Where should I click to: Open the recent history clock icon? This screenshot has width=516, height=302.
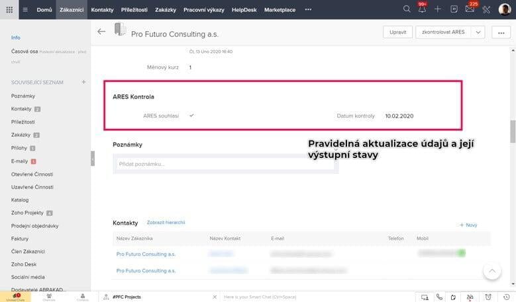507,297
